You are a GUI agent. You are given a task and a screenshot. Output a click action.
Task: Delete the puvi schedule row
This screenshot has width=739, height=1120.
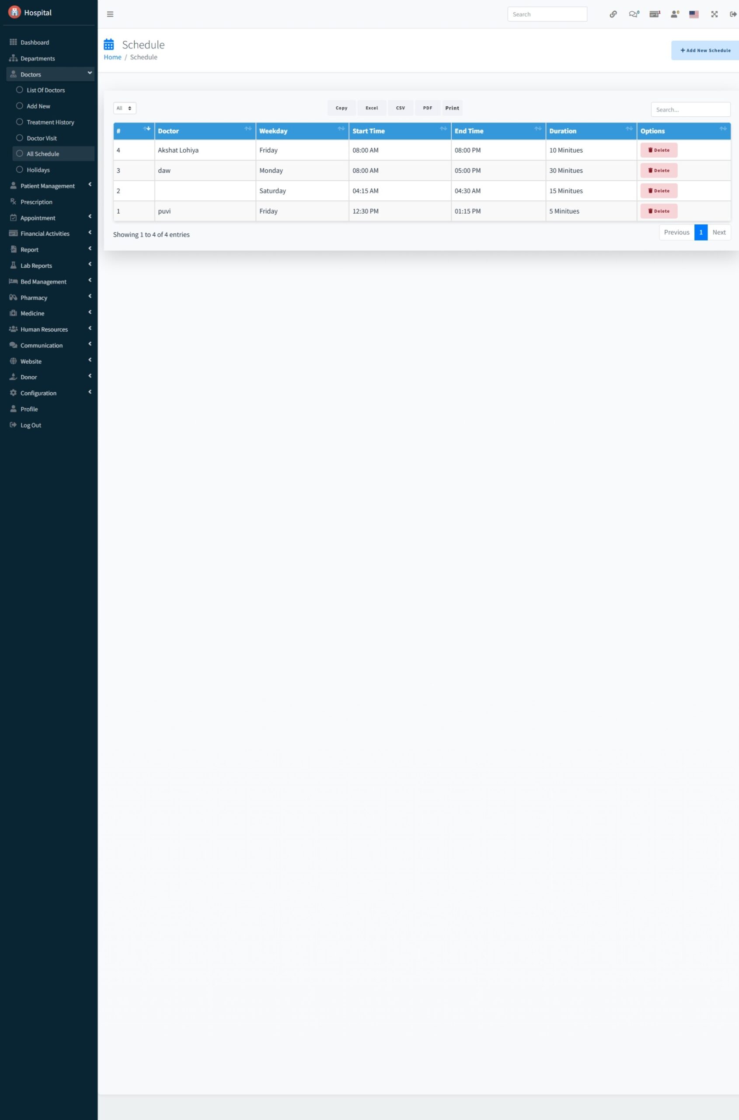(x=659, y=211)
